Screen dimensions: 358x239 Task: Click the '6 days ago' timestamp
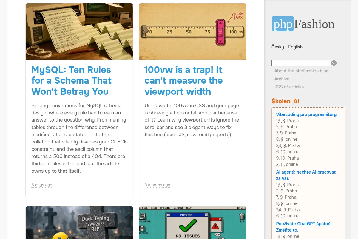(x=42, y=185)
